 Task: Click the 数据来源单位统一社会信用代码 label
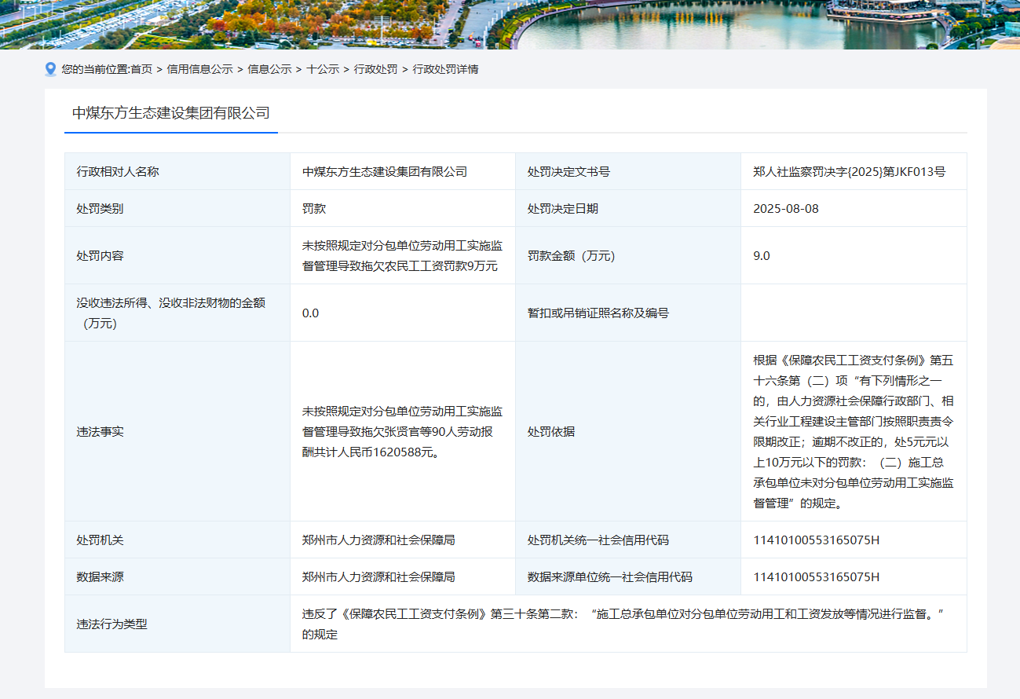coord(610,576)
